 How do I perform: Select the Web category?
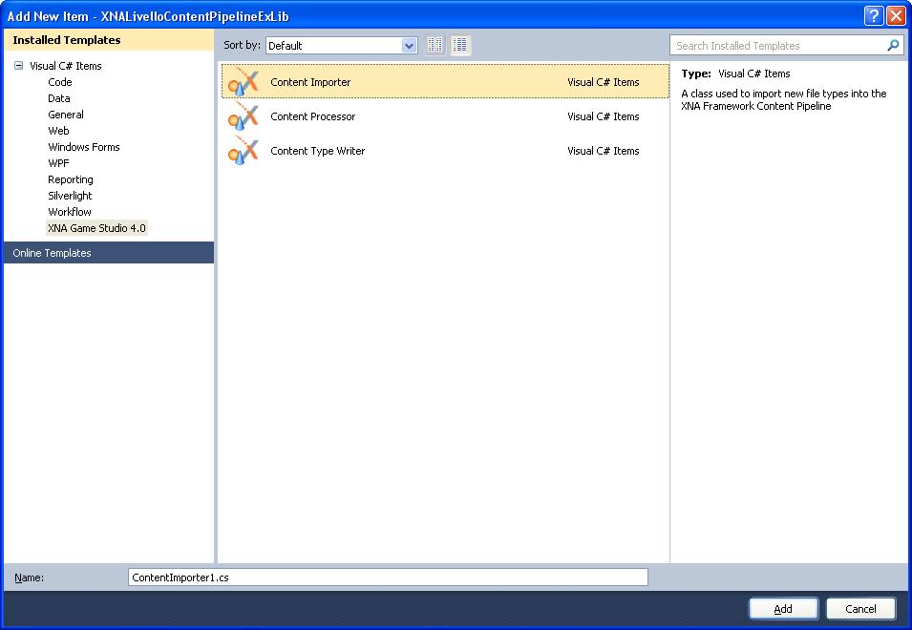tap(58, 131)
